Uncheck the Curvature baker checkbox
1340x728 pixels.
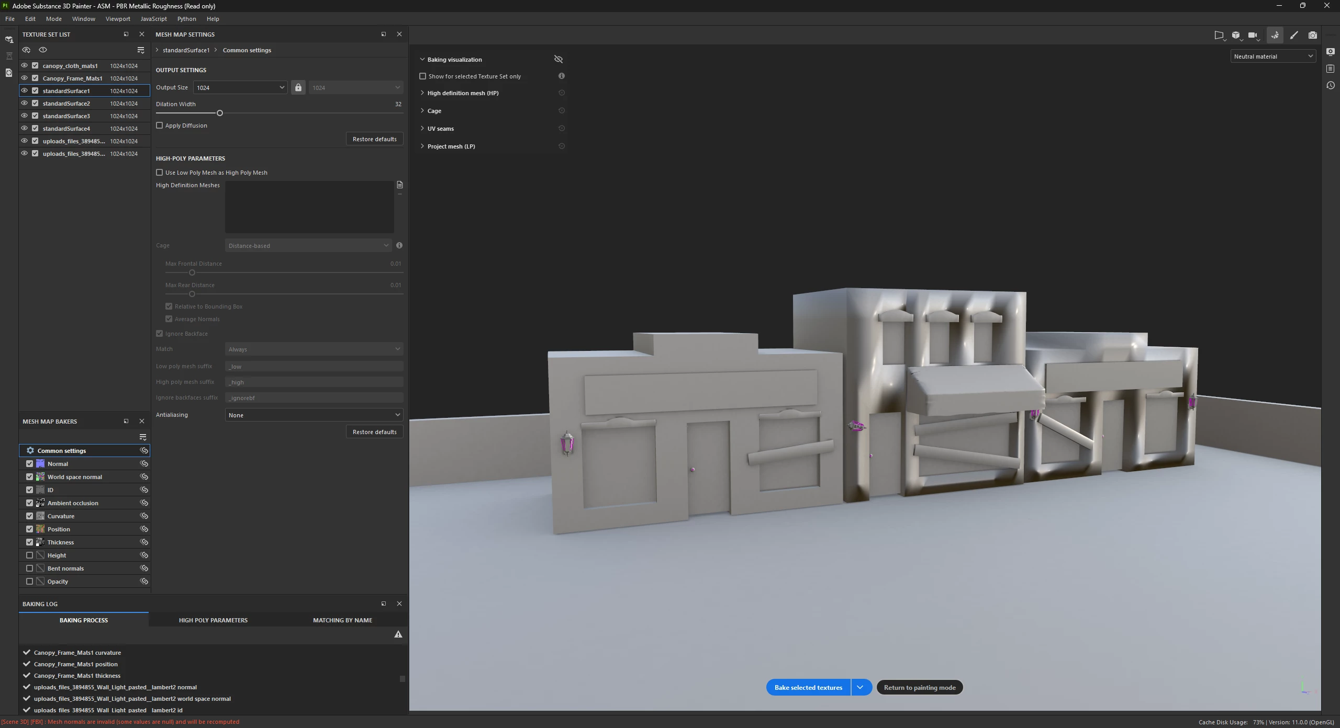click(30, 516)
